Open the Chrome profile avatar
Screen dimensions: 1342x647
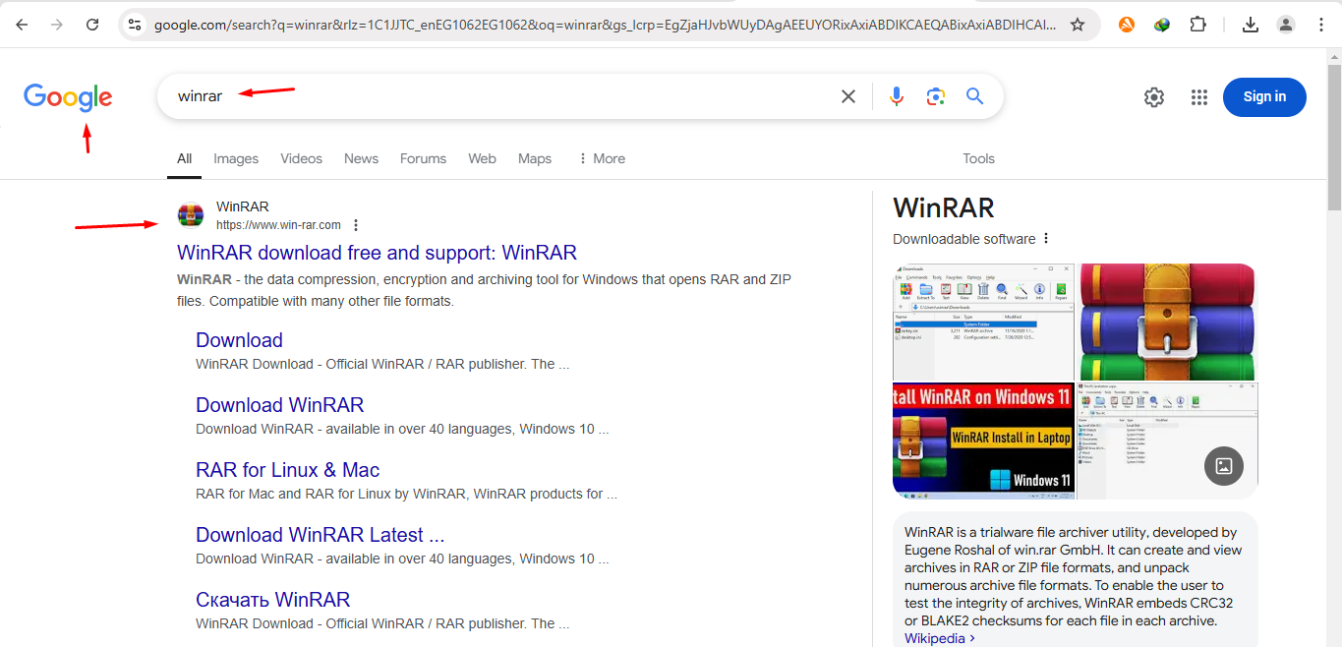[x=1286, y=25]
